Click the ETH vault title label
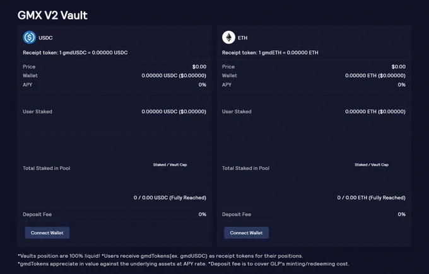 (242, 38)
